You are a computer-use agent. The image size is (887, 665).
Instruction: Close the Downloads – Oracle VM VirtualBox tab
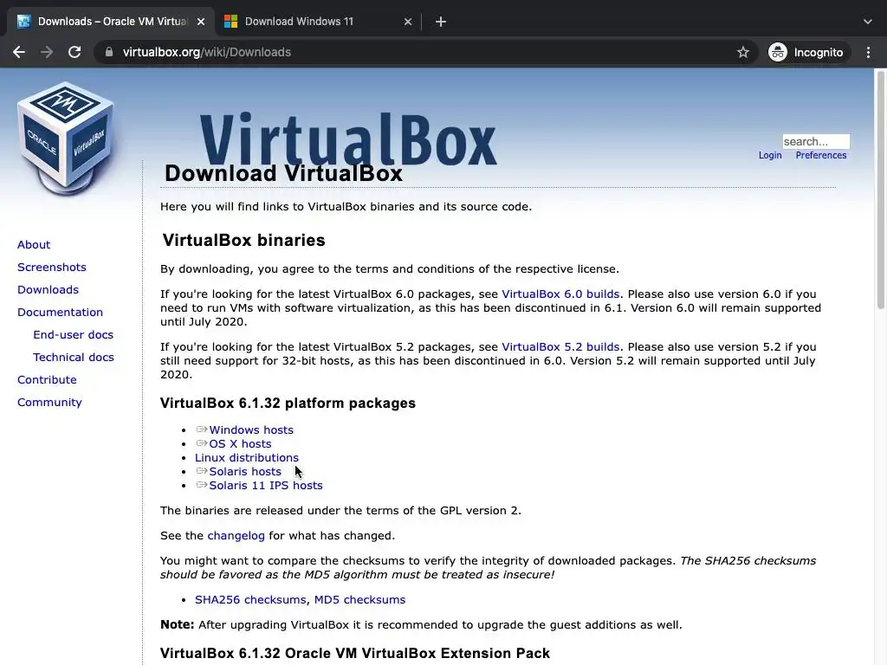201,22
